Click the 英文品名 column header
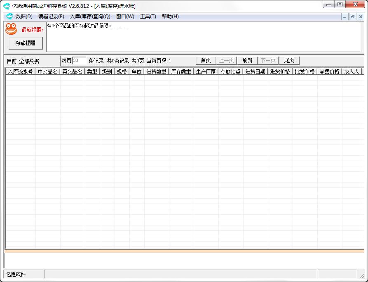The height and width of the screenshot is (282, 368). coord(72,71)
